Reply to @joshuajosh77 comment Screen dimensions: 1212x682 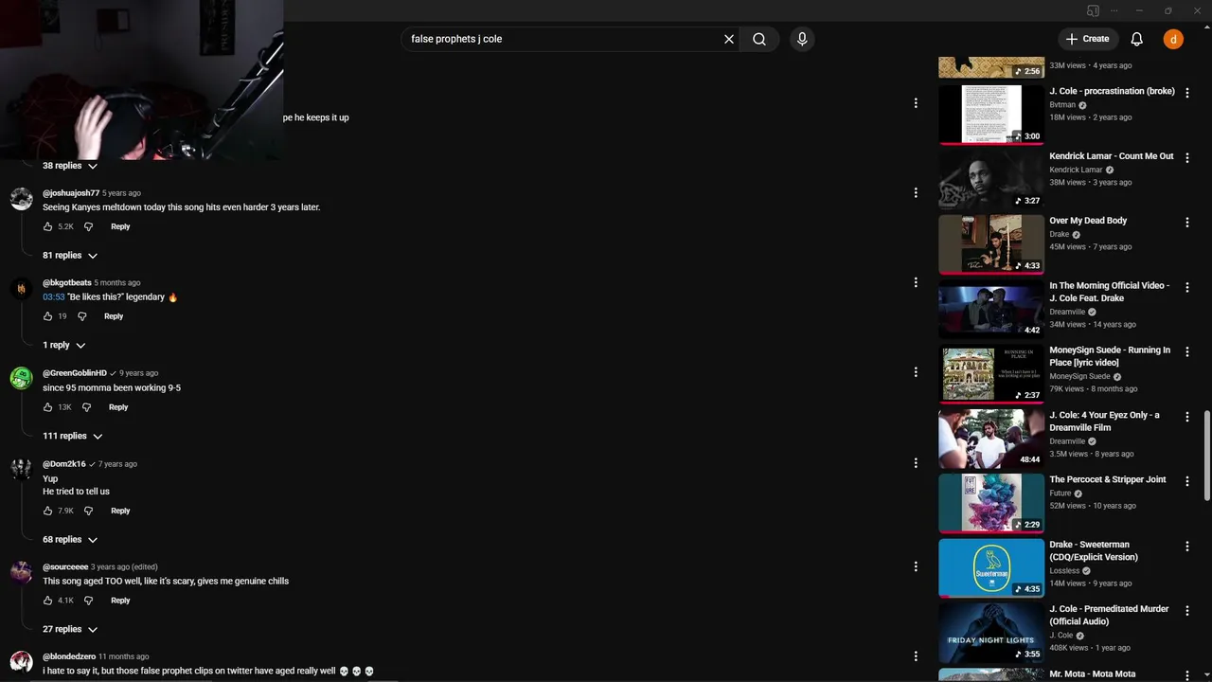(120, 226)
